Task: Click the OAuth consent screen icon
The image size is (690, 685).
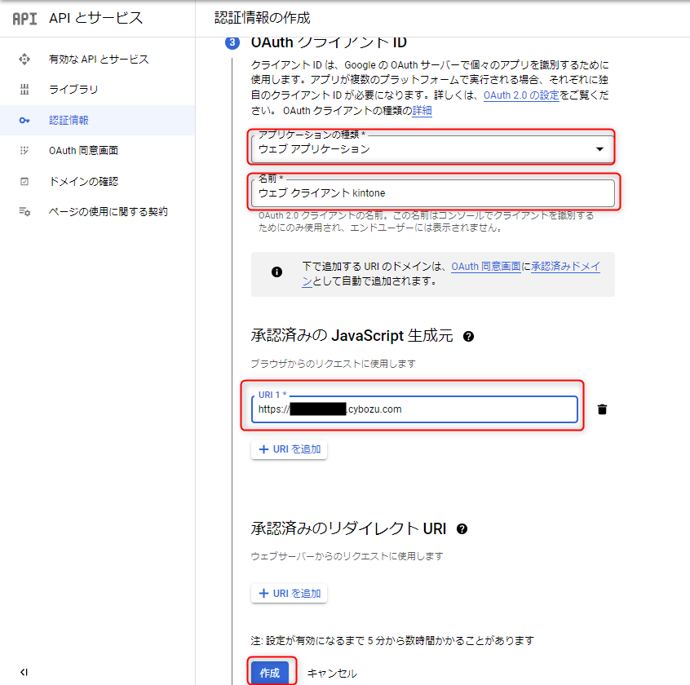Action: pos(24,150)
